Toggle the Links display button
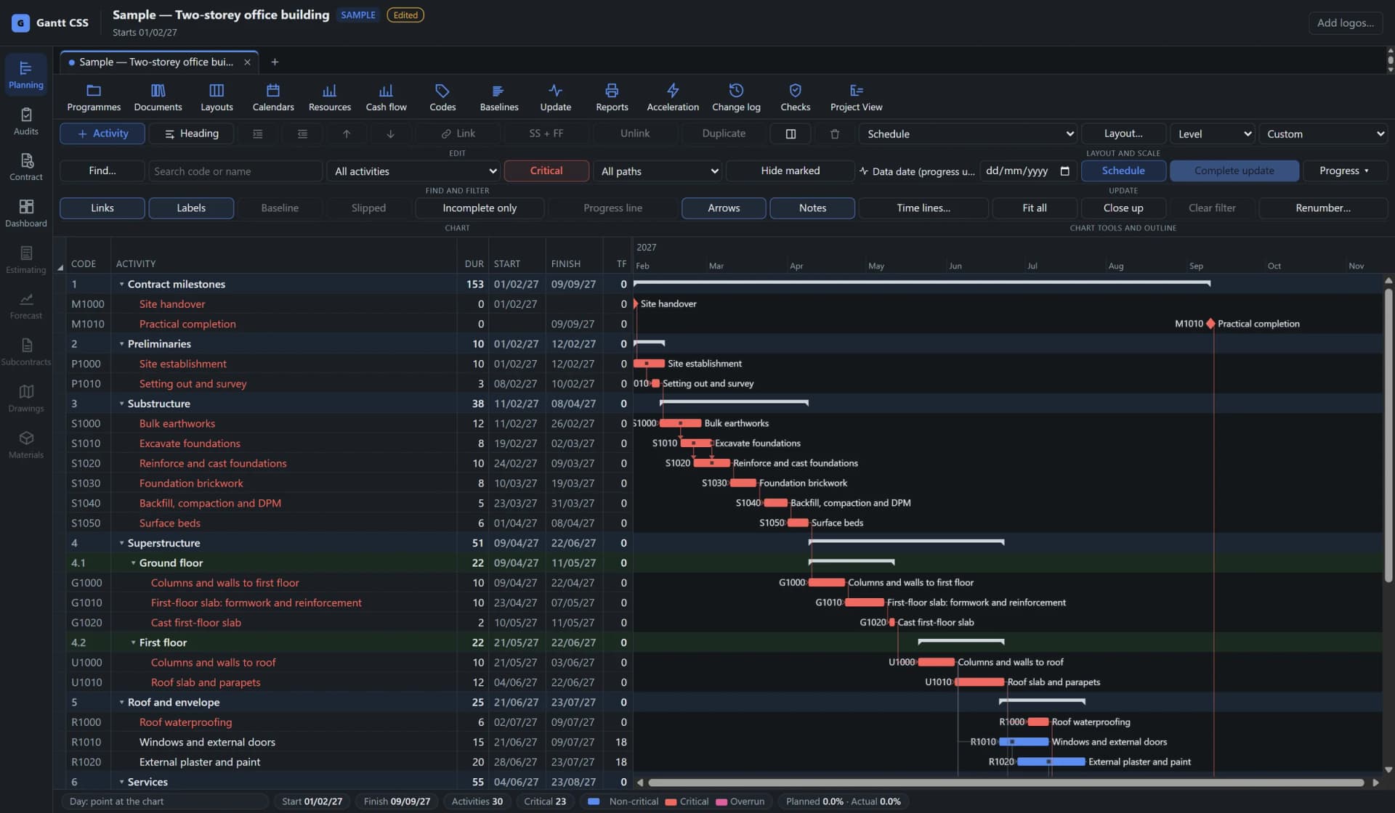The height and width of the screenshot is (813, 1395). coord(102,208)
